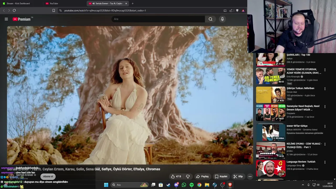Viewport: 336px width, 189px height.
Task: Open more actions three-dot button below video
Action: [250, 176]
